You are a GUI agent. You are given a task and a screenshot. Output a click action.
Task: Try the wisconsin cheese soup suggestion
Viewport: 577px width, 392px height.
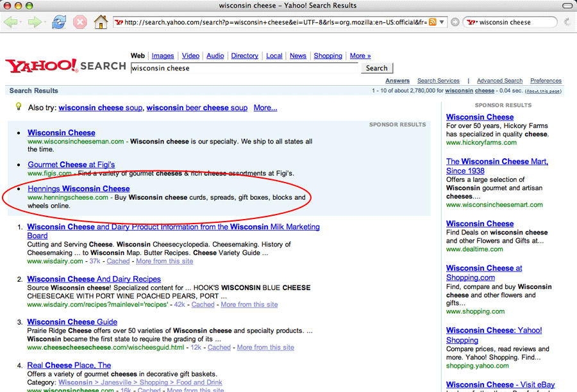click(x=101, y=108)
